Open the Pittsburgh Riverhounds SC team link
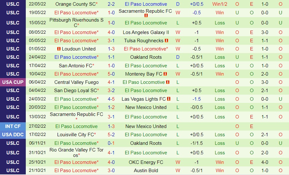This screenshot has width=289, height=175. coord(76,23)
